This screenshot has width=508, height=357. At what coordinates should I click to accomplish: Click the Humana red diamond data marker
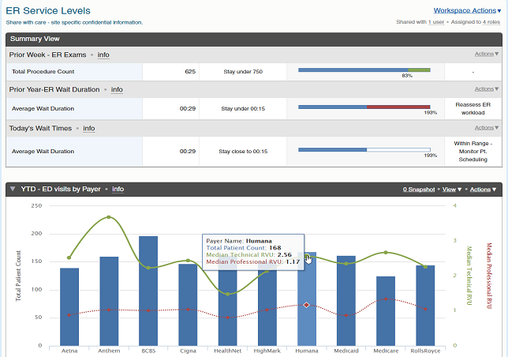point(307,305)
